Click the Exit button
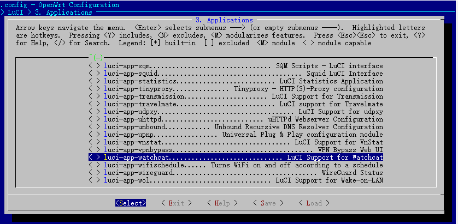Image resolution: width=458 pixels, height=224 pixels. pos(177,203)
